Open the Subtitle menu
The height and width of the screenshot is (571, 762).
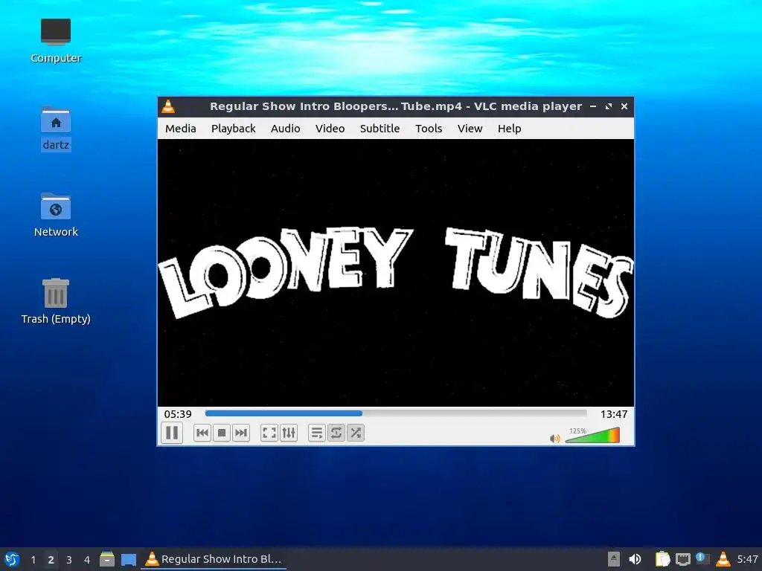(x=380, y=129)
